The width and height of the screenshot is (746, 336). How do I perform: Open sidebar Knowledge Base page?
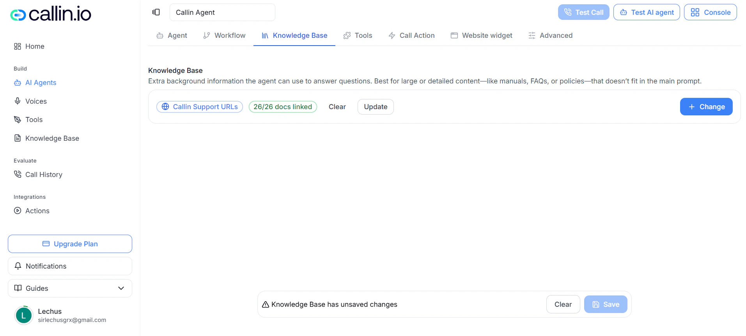click(46, 138)
